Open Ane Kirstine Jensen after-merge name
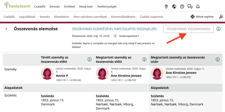The width and height of the screenshot is (225, 112). (x=181, y=73)
